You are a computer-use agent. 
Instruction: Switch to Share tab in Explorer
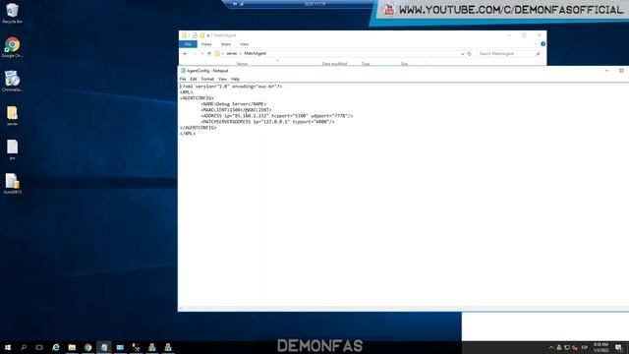tap(225, 44)
